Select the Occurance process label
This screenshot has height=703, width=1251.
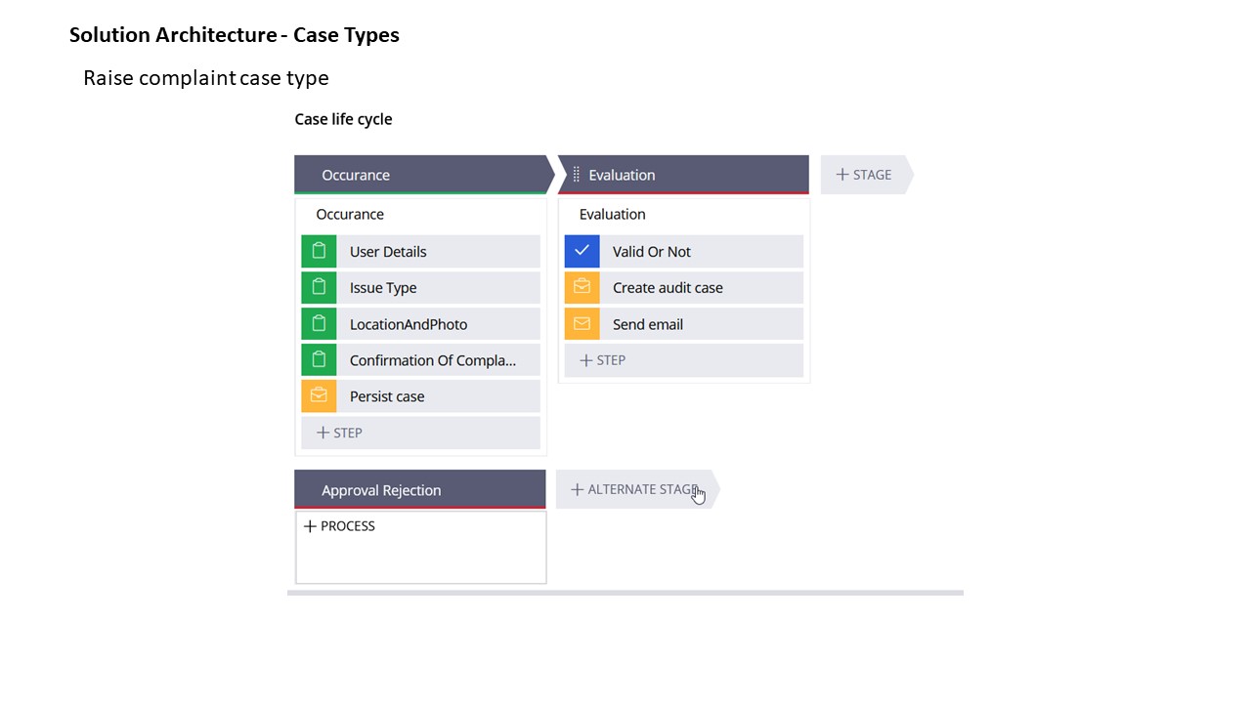[350, 215]
